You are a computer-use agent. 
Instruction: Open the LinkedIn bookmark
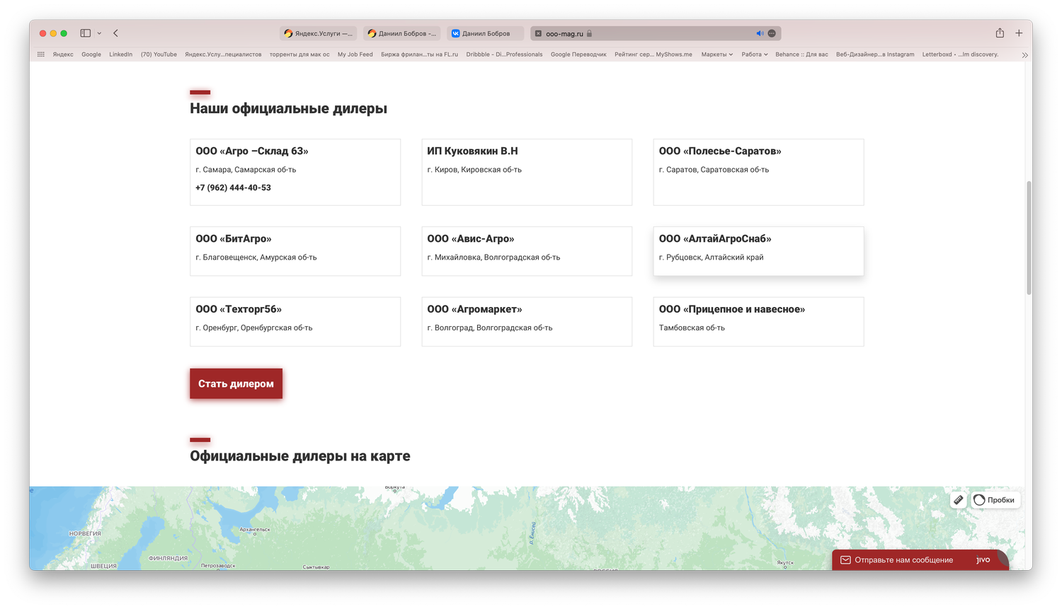click(120, 54)
